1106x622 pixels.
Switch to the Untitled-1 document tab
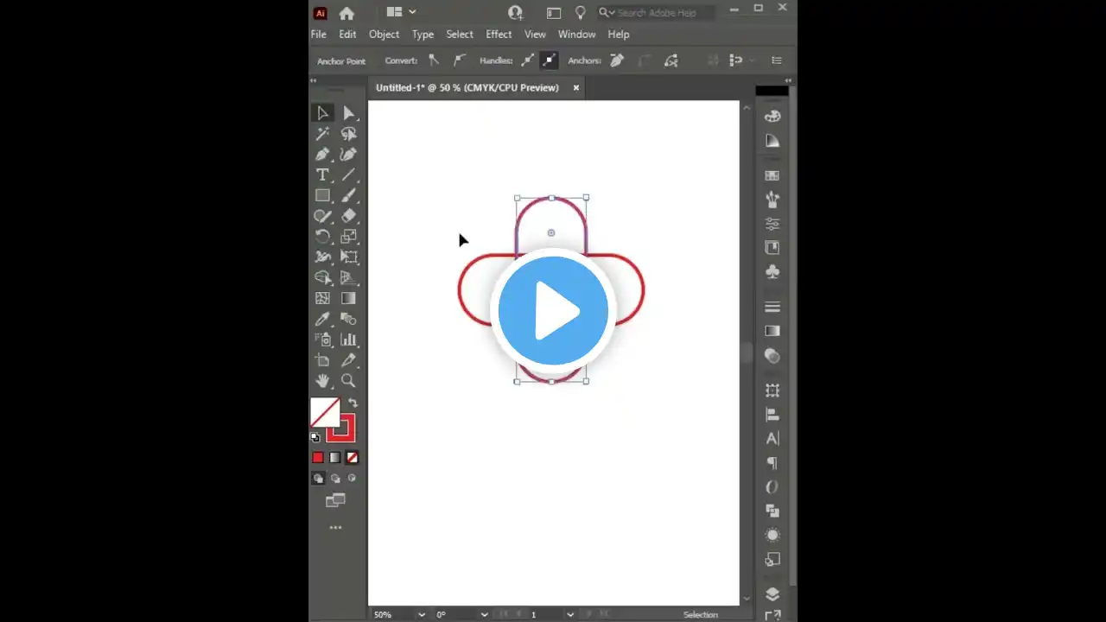tap(467, 87)
